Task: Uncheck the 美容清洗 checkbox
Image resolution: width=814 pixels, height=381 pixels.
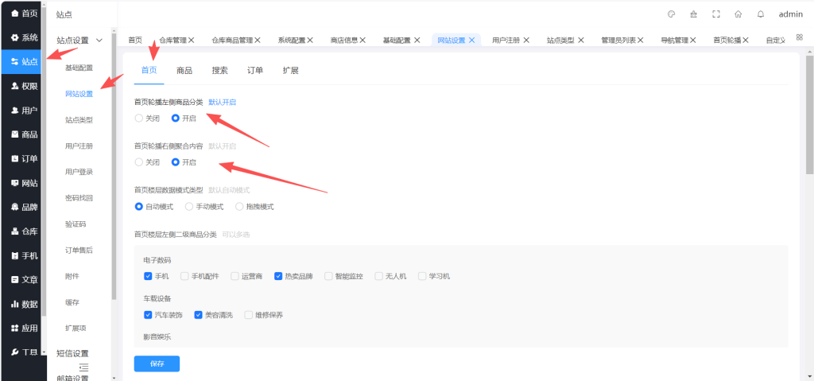Action: pos(198,315)
